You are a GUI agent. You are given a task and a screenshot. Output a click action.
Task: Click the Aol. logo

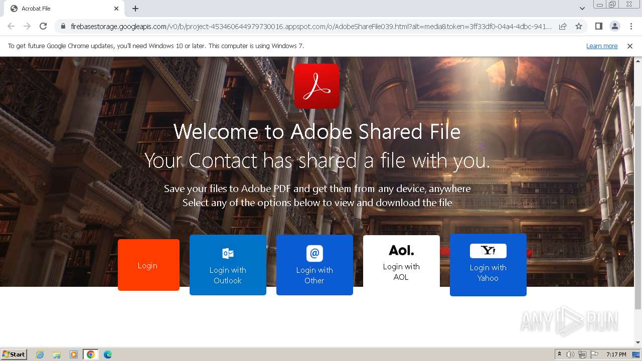[x=401, y=250]
